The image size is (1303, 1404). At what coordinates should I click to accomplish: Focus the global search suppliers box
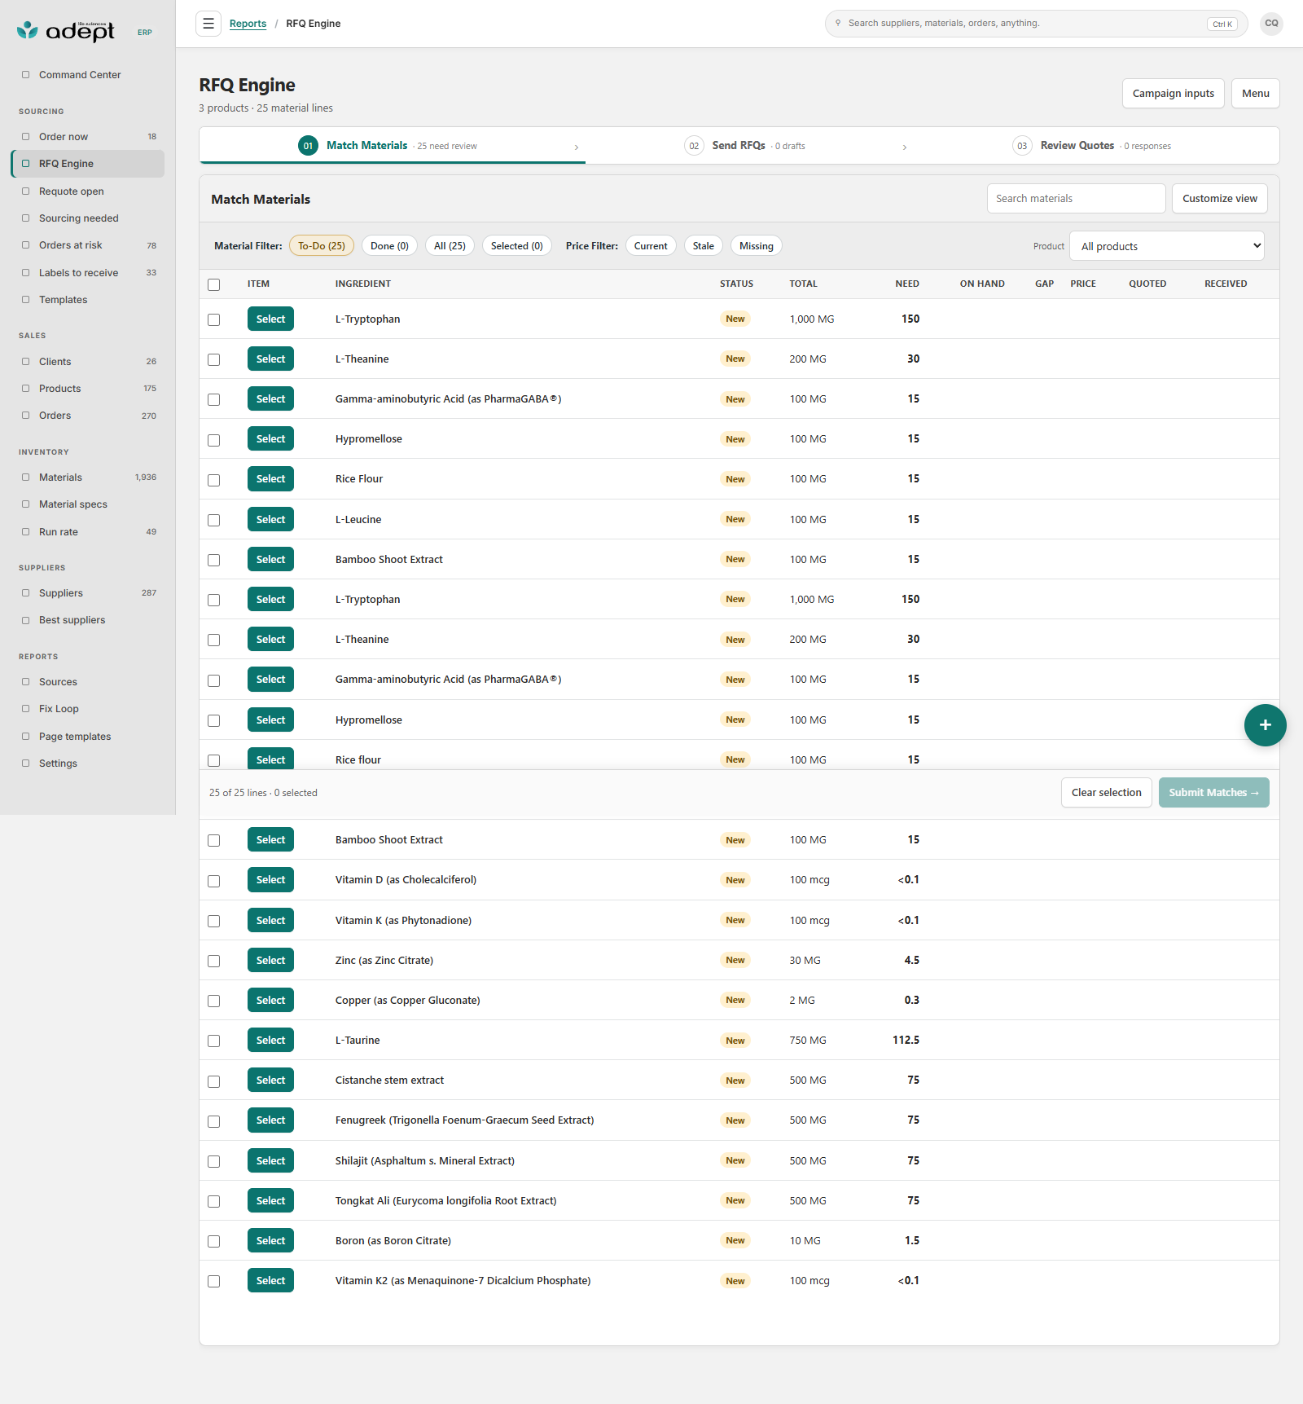1036,24
